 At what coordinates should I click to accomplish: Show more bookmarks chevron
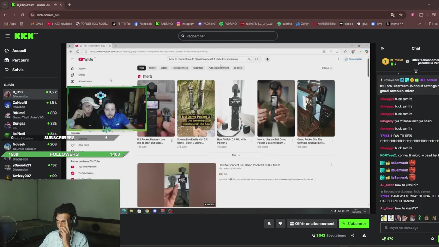tap(419, 24)
